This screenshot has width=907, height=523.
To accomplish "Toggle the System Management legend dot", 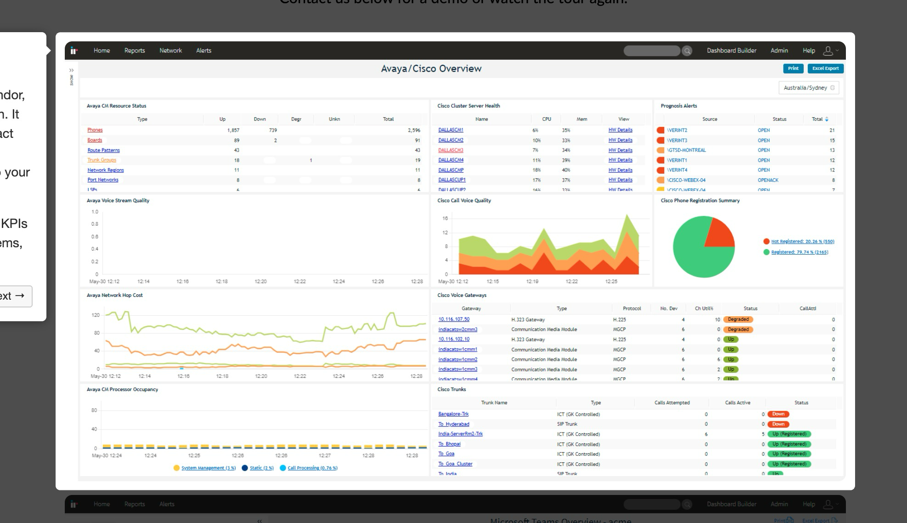I will point(176,468).
